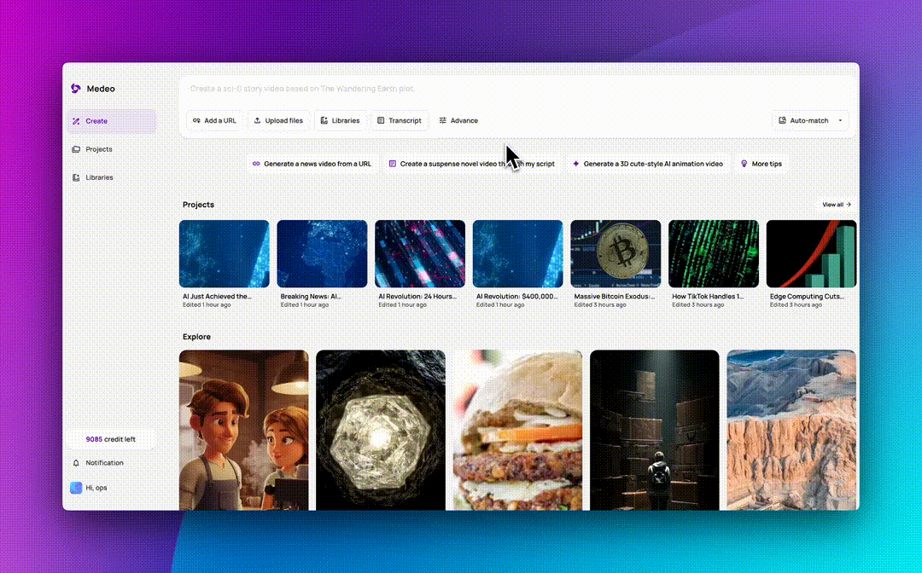Click Add a URL button
Viewport: 922px width, 573px height.
coord(214,120)
